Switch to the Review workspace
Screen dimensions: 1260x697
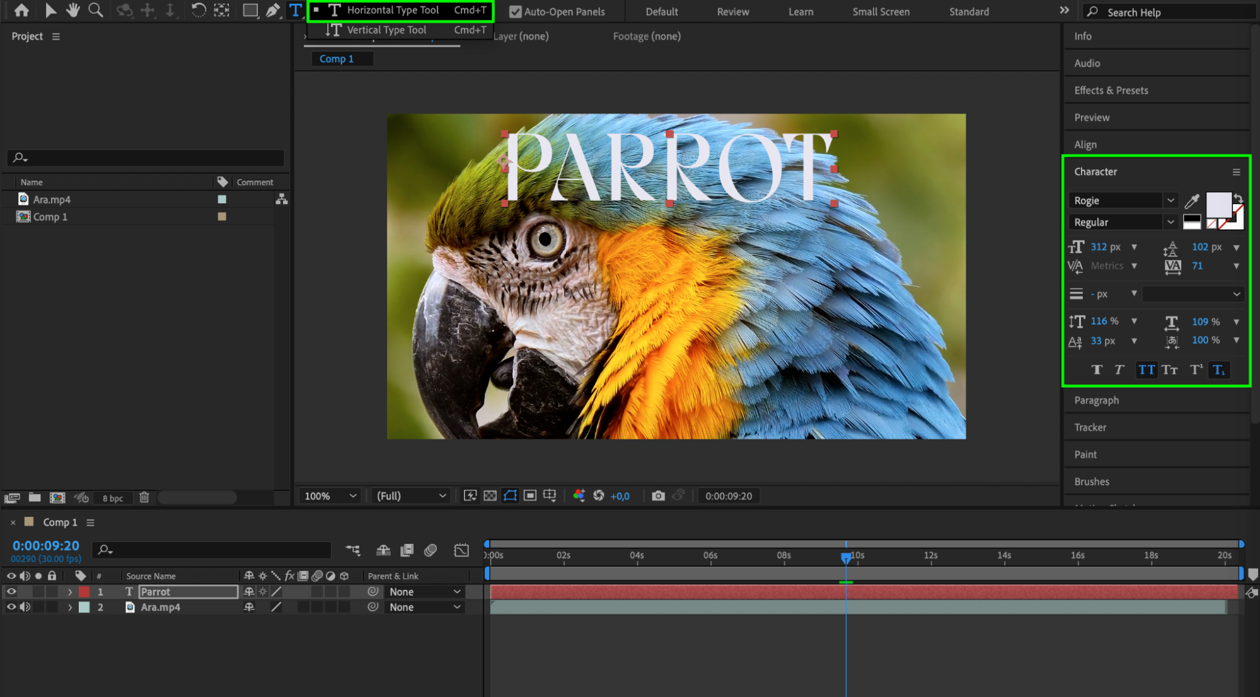pos(732,11)
